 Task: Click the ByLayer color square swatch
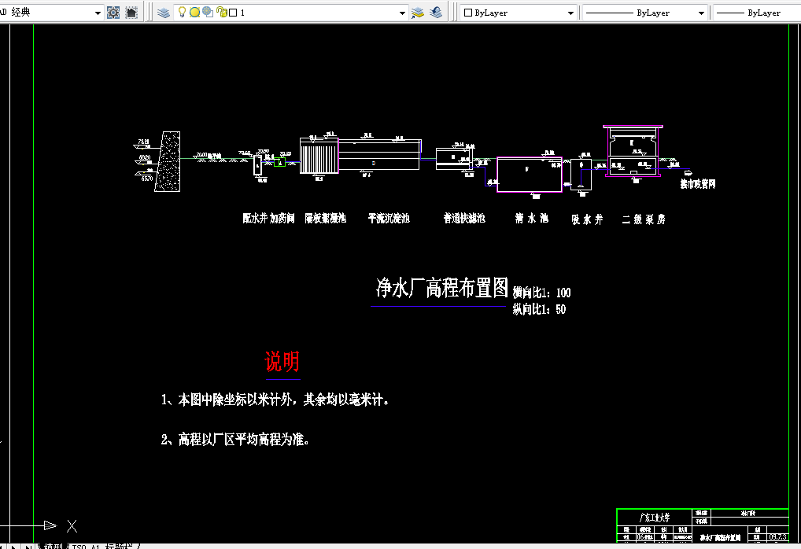point(468,13)
